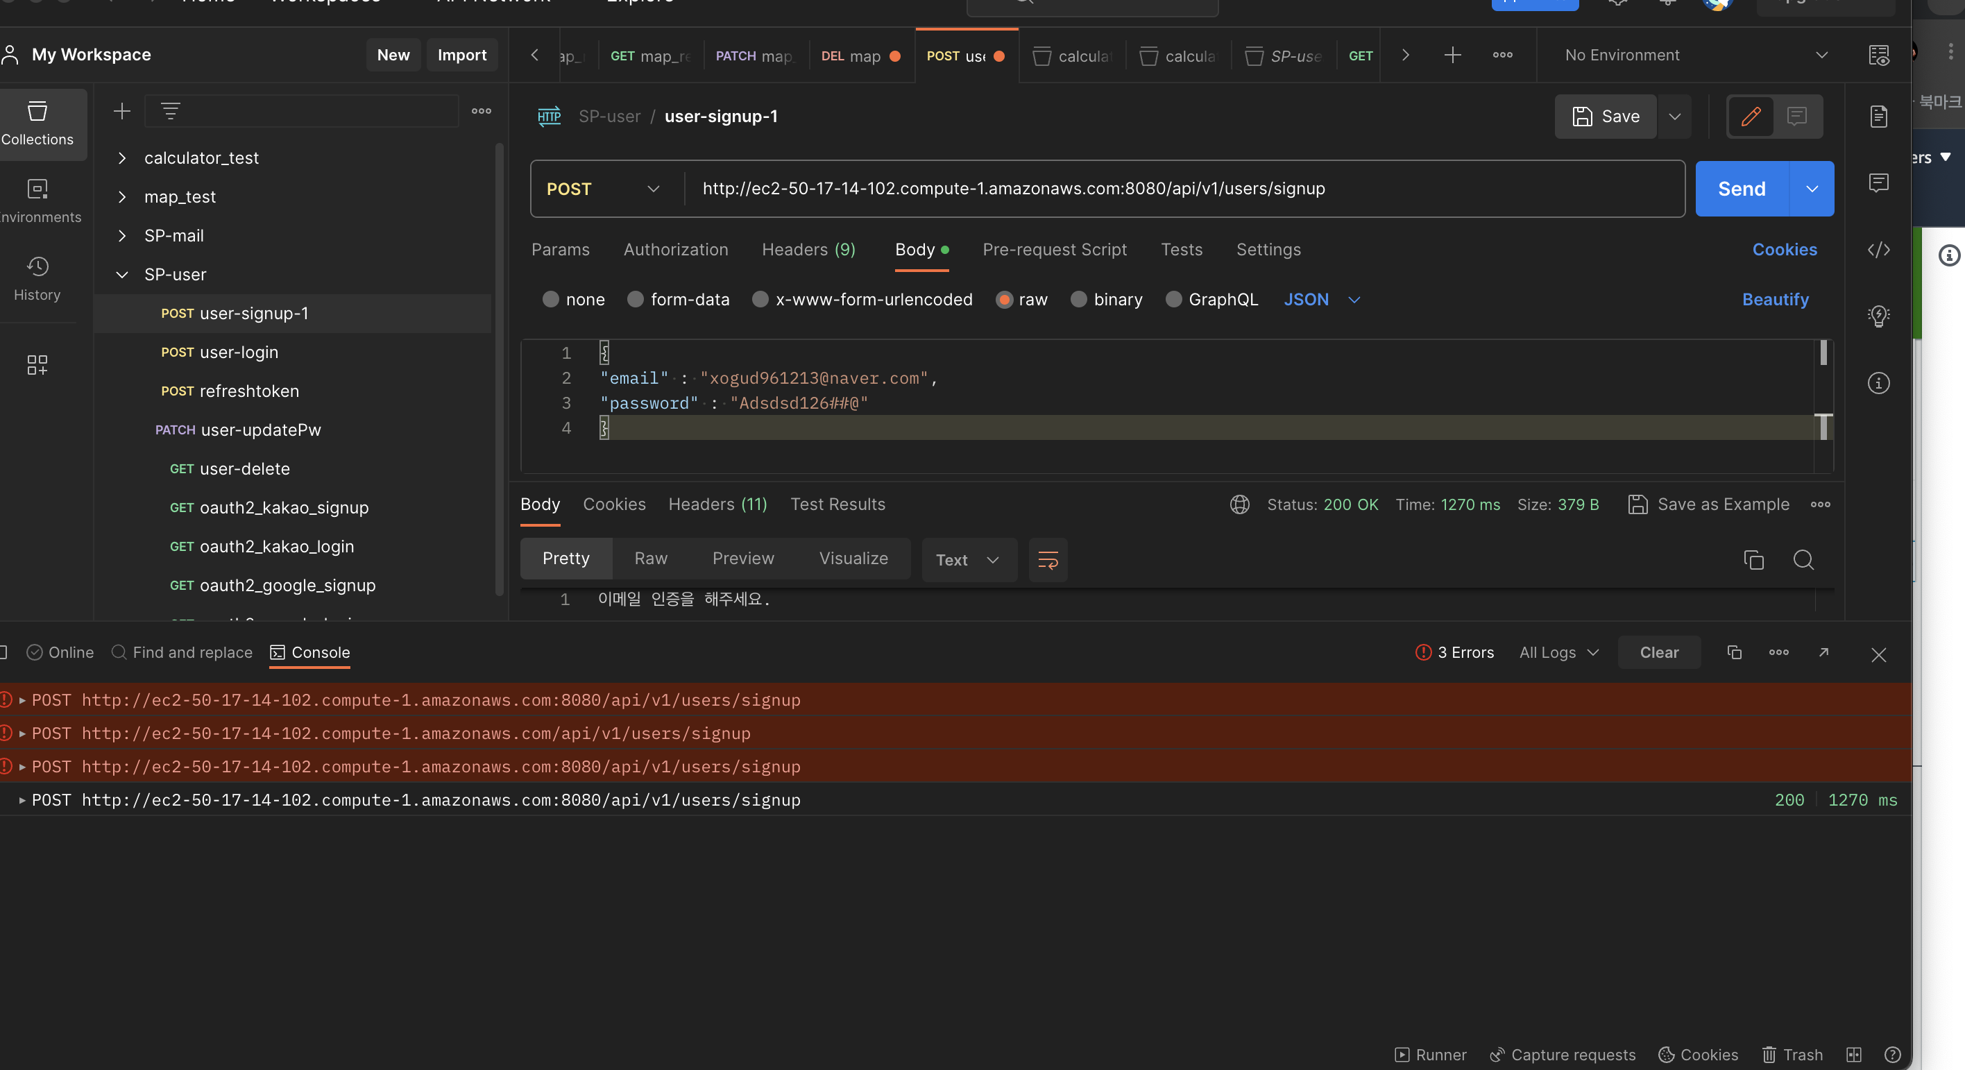Click the code snippet icon

point(1878,249)
